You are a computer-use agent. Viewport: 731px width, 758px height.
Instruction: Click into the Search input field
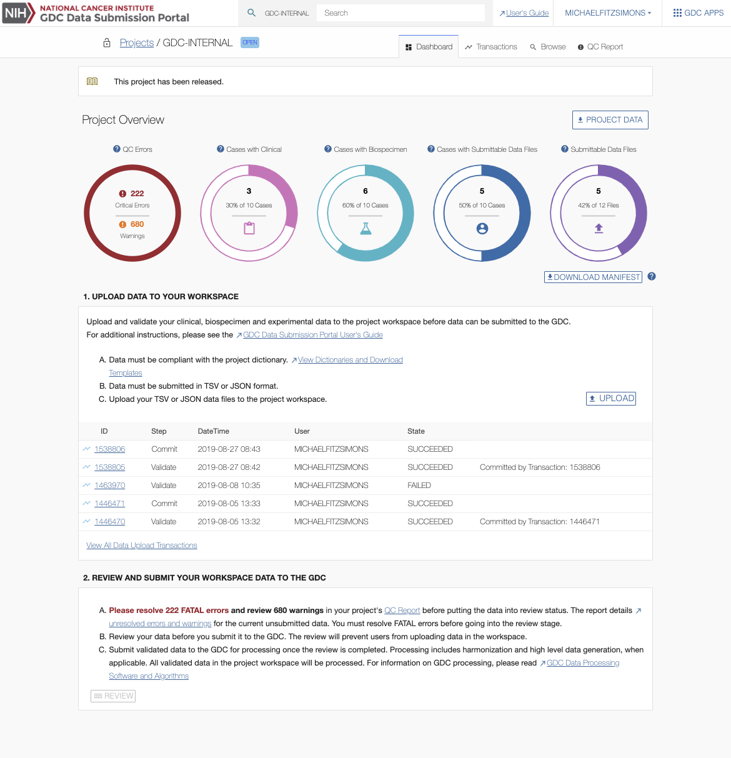tap(401, 13)
